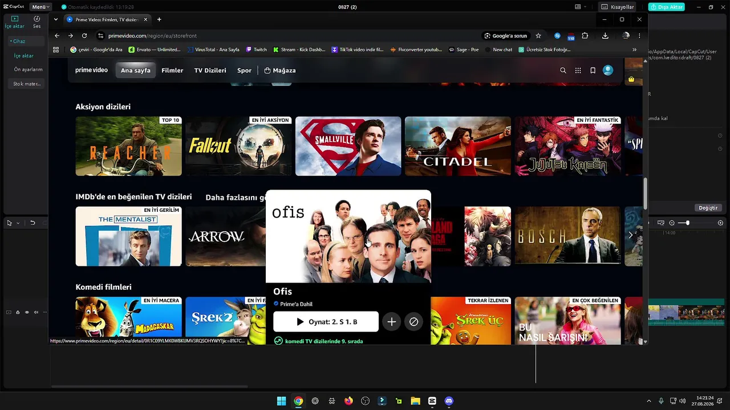Open the Twitch bookmark
730x410 pixels.
(x=255, y=50)
